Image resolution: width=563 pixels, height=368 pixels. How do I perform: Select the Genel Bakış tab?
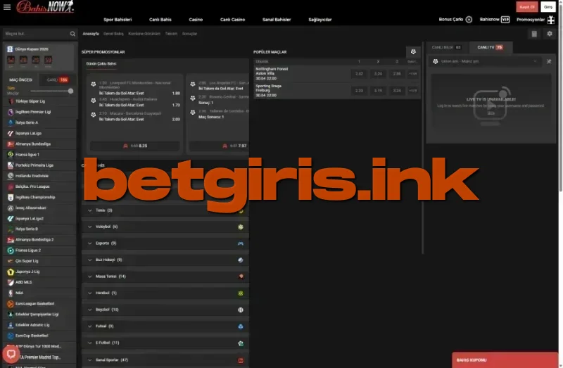click(x=113, y=34)
